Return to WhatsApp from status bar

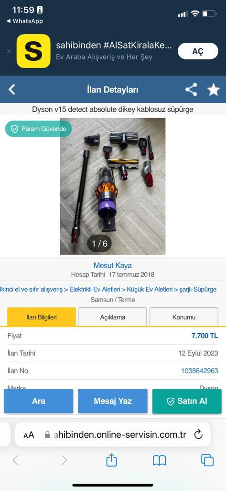tap(24, 21)
